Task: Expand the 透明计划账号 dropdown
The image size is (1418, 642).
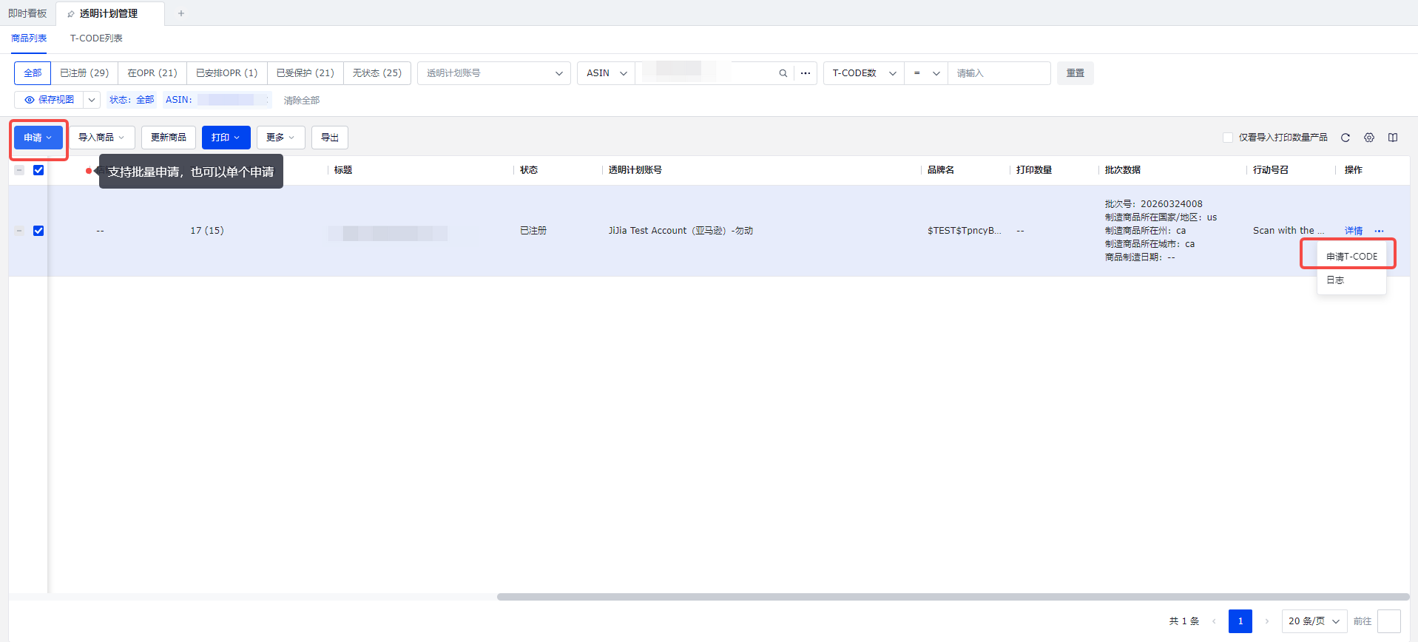Action: tap(494, 73)
